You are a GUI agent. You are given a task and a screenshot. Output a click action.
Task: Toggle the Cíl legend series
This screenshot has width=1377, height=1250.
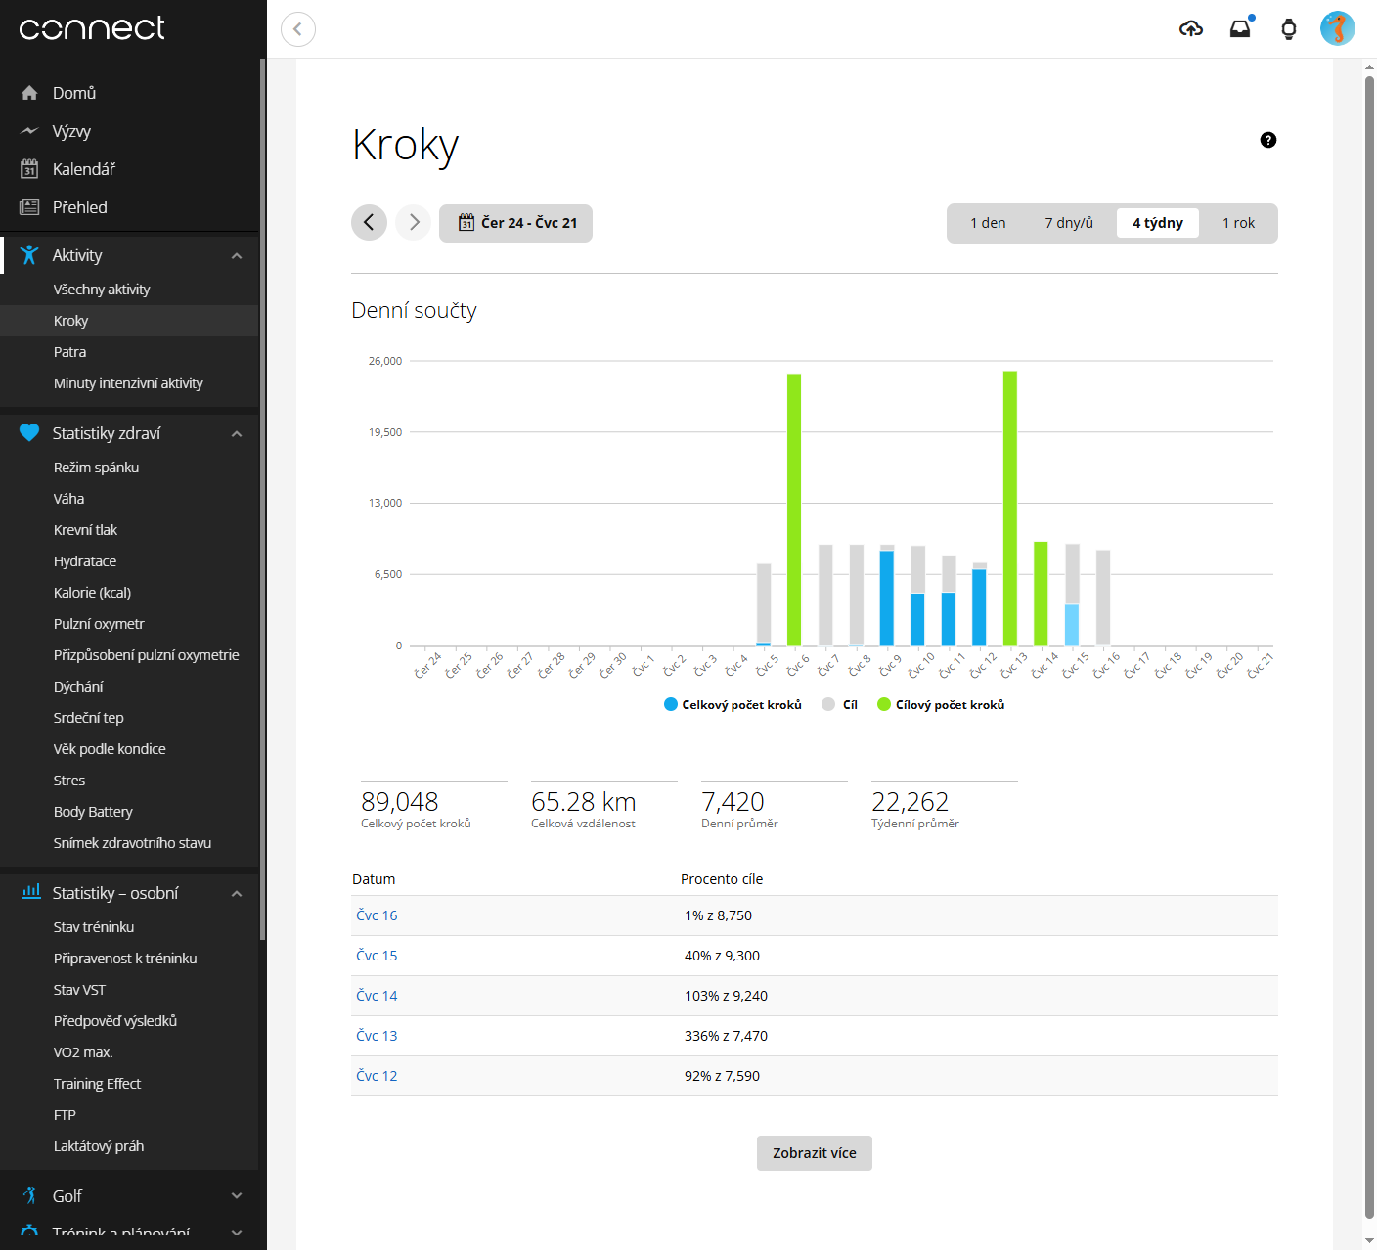tap(840, 705)
